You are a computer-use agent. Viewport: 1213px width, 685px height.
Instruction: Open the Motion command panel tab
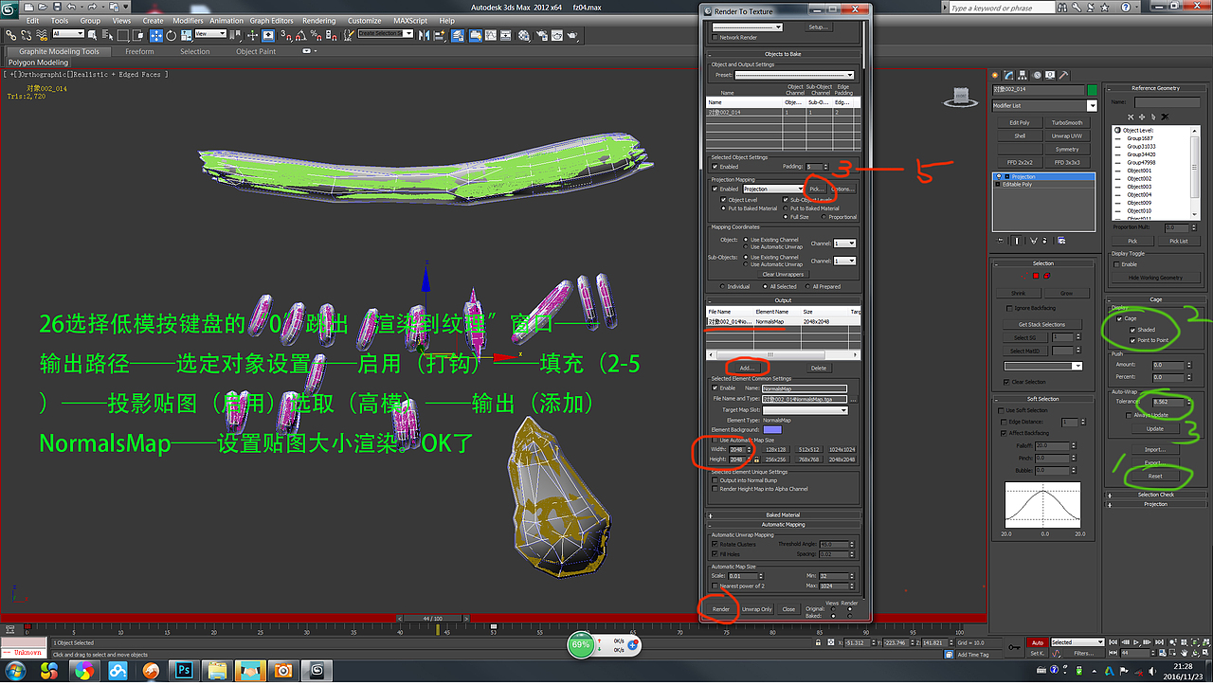coord(1038,75)
